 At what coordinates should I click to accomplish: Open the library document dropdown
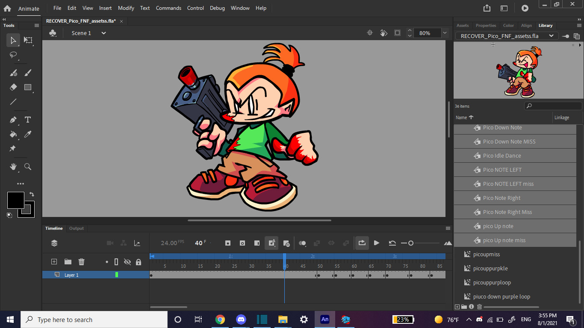tap(551, 36)
